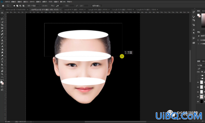The image size is (205, 123).
Task: Select the Gradient tool
Action: coord(2,50)
